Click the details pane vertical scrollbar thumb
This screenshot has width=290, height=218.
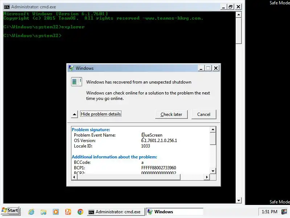[213, 138]
